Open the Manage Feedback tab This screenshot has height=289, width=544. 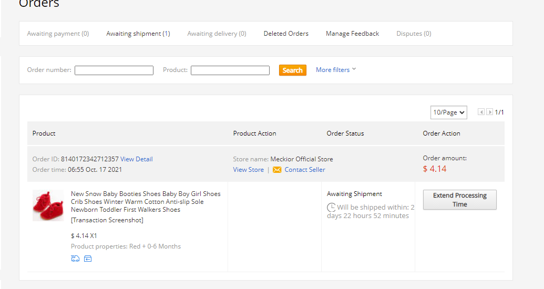click(x=352, y=34)
